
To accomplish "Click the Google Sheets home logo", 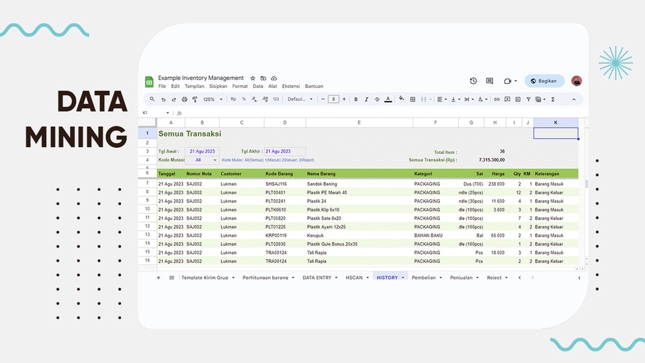I will click(x=149, y=81).
